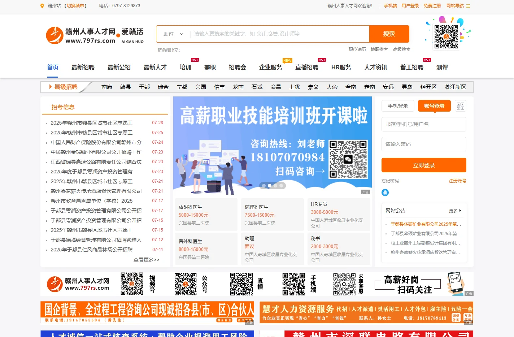Image resolution: width=514 pixels, height=337 pixels.
Task: Open 职位遍历 link
Action: [357, 49]
